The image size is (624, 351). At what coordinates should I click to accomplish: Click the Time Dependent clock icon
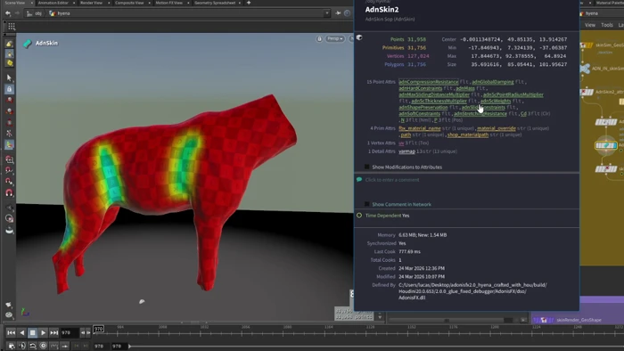pos(359,216)
